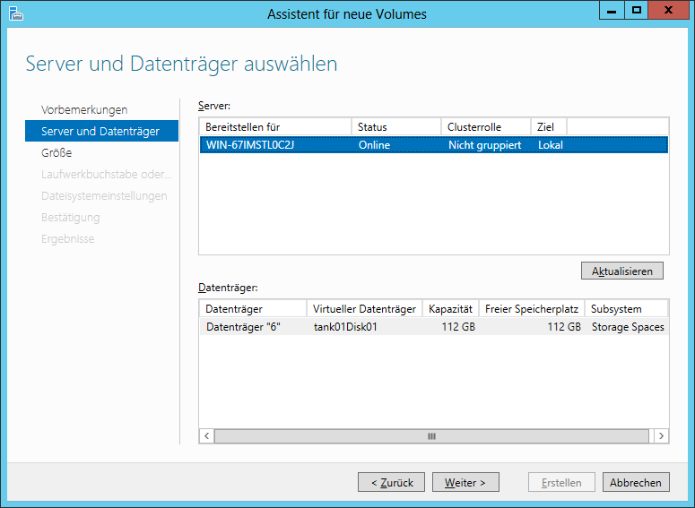The image size is (695, 508).
Task: Maximize the wizard window
Action: pos(637,11)
